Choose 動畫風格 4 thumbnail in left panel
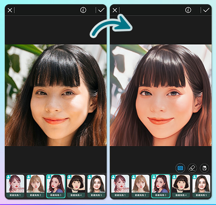Viewport: 216px width, 205px height. [x=76, y=186]
